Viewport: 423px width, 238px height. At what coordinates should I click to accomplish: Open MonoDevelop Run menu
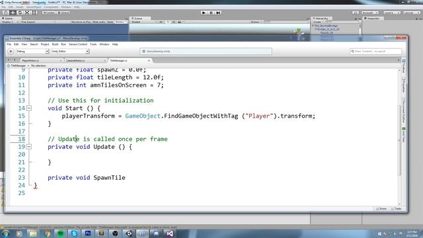[x=63, y=44]
